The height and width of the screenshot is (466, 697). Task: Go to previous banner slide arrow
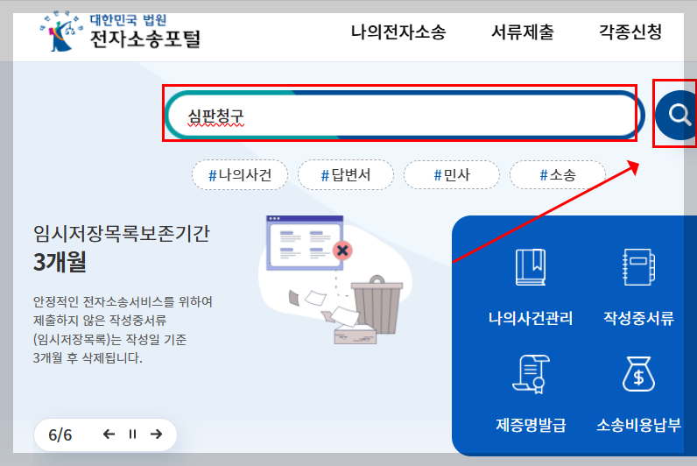click(109, 434)
